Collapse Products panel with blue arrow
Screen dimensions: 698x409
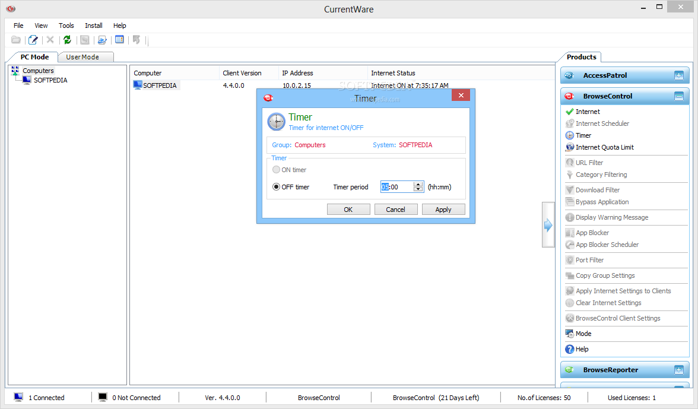[548, 225]
